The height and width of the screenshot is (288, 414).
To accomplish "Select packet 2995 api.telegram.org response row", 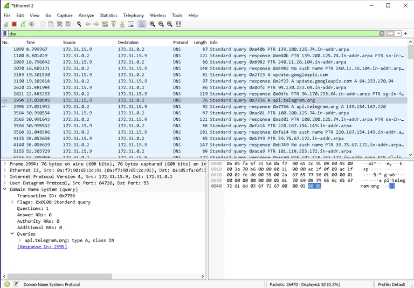I will click(204, 106).
